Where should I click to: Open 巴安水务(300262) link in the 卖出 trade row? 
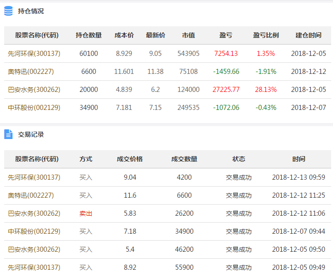tap(34, 213)
